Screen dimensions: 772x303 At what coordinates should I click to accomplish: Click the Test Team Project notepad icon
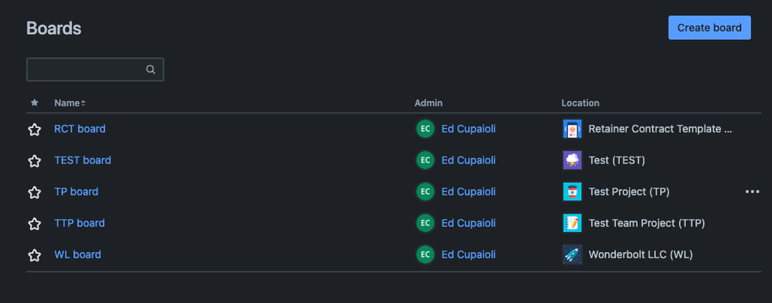[572, 223]
